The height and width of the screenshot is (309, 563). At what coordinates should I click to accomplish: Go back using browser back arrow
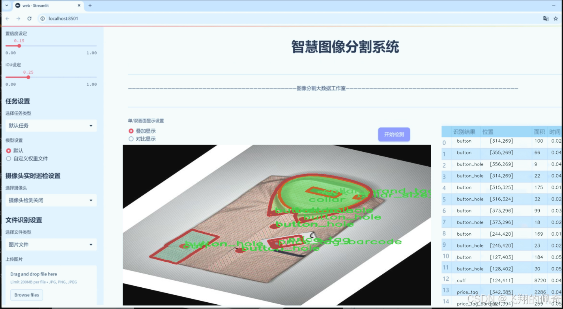tap(7, 19)
